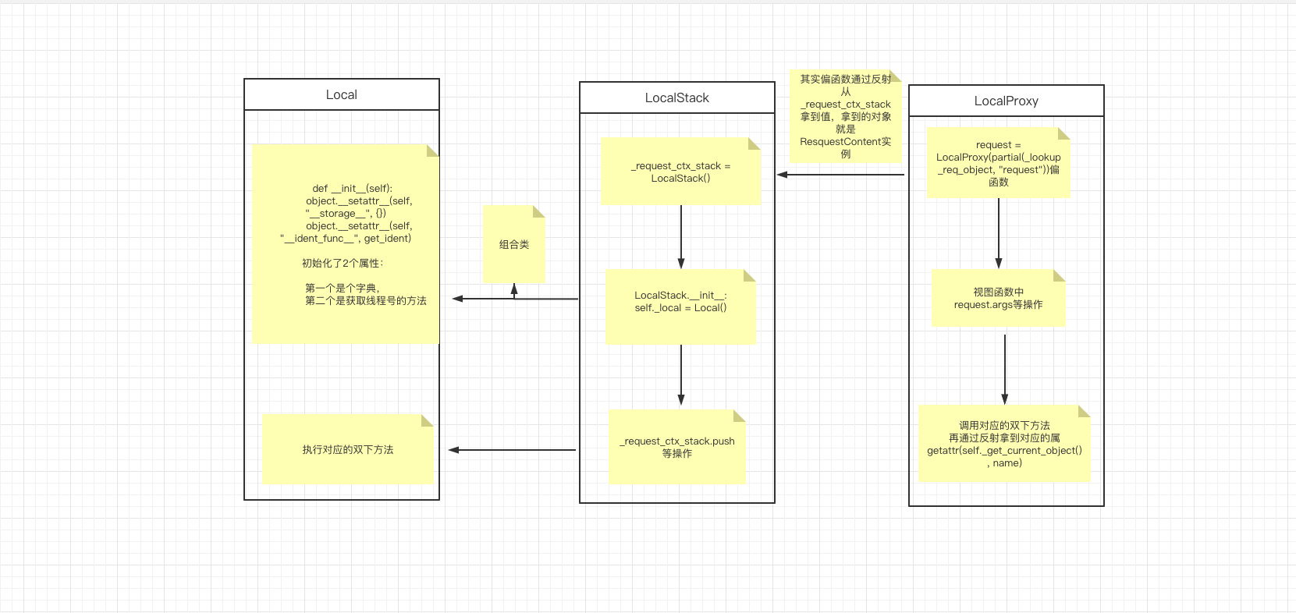Select arrow from 视图函数 note to getattr note
Screen dimensions: 1296x613
click(x=1005, y=370)
